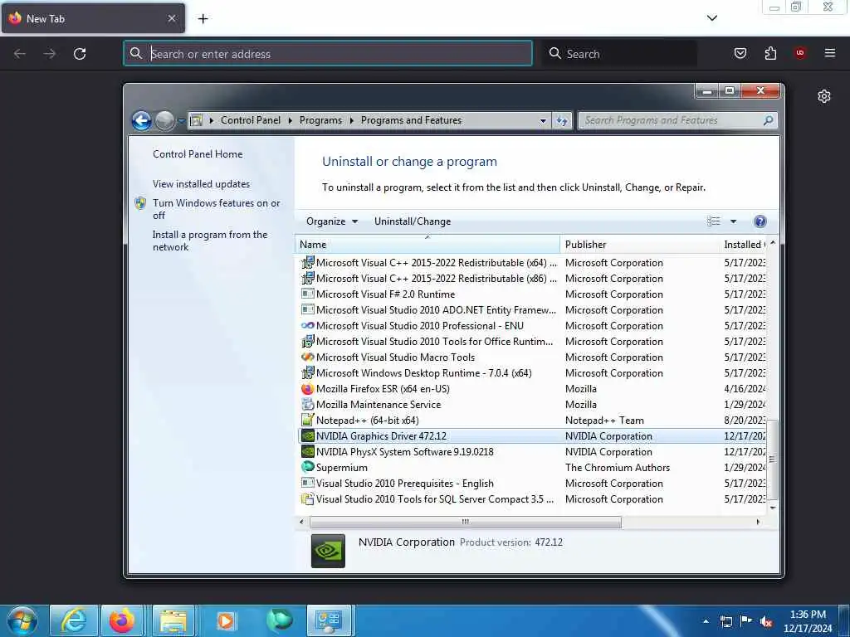The height and width of the screenshot is (637, 850).
Task: Expand the view options dropdown arrow
Action: (733, 221)
